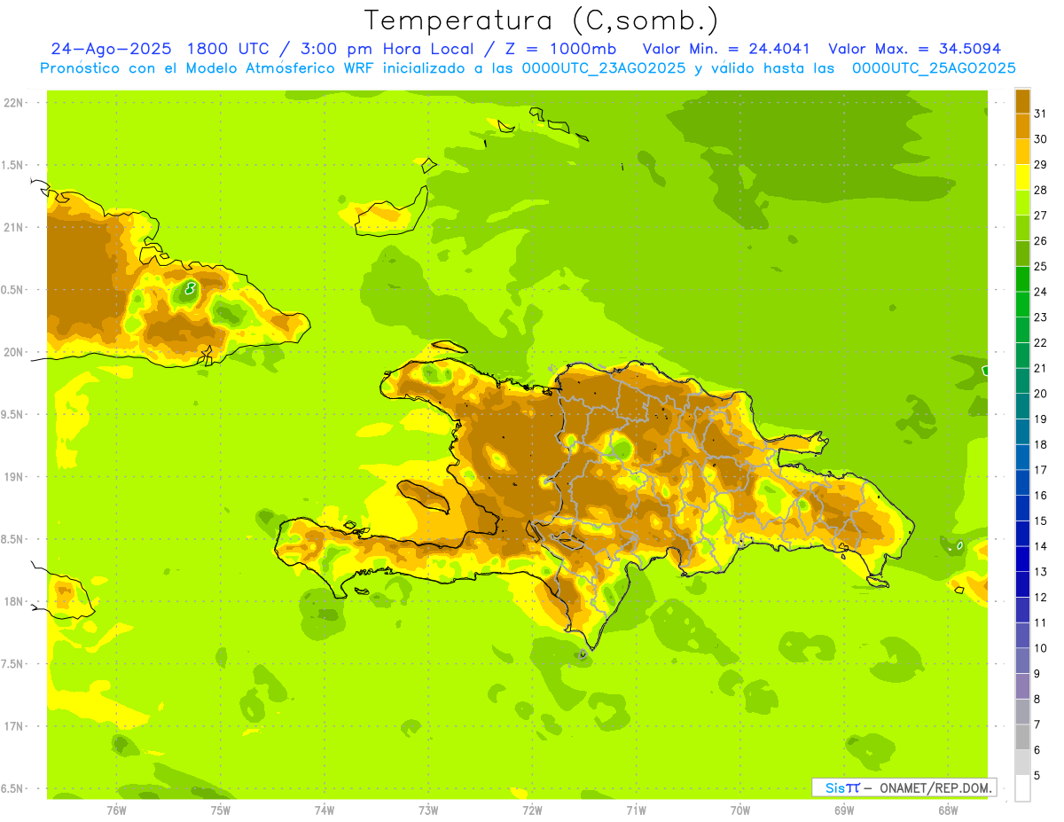
Task: Pick the gray swatch between 6 and 7
Action: click(1022, 737)
